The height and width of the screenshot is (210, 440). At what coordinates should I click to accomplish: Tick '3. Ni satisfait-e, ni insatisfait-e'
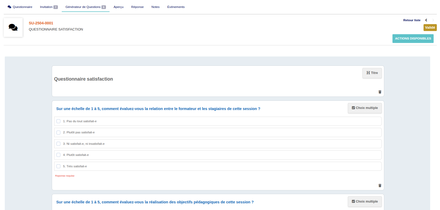(x=58, y=144)
